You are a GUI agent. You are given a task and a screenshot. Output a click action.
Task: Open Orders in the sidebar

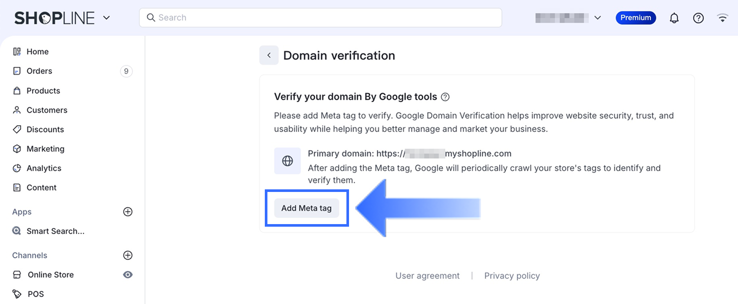(39, 71)
